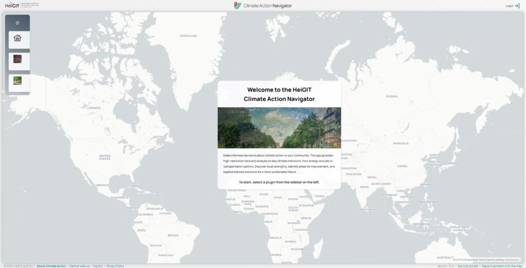Open the Privacy Policy footer link

point(115,266)
